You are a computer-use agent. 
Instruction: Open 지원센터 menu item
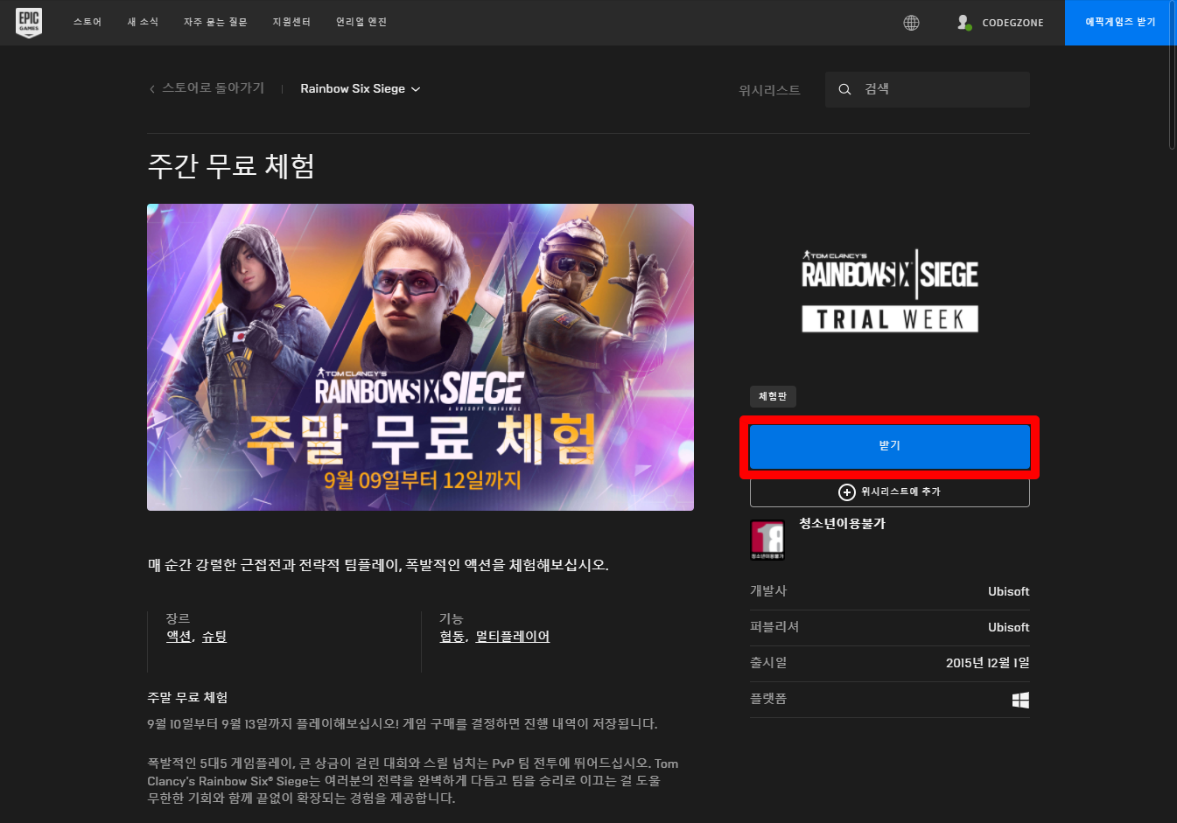click(291, 23)
